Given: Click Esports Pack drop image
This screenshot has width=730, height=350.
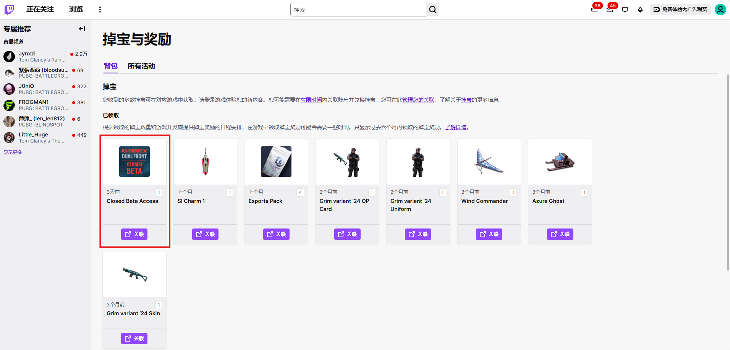Looking at the screenshot, I should pyautogui.click(x=276, y=162).
